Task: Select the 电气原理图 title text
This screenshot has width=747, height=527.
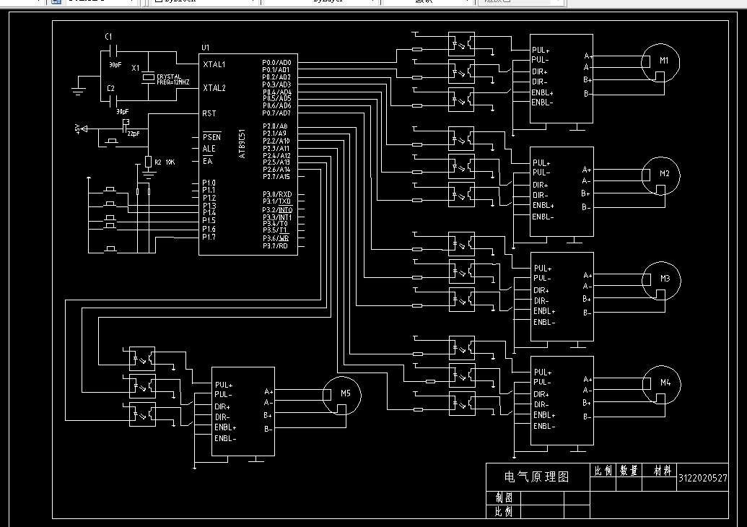Action: (536, 476)
